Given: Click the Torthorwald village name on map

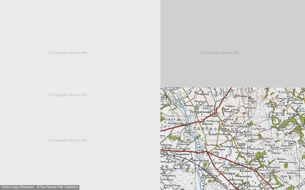Looking at the screenshot, I should point(200,112).
